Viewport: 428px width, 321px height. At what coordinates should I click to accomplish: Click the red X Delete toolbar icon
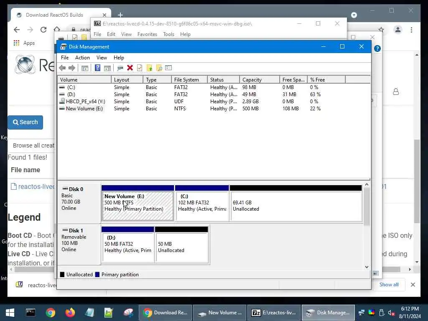coord(130,68)
